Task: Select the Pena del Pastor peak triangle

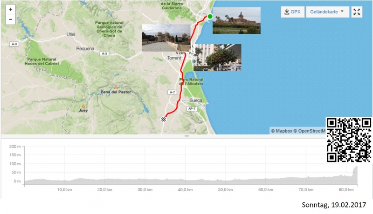Action: pos(116,87)
